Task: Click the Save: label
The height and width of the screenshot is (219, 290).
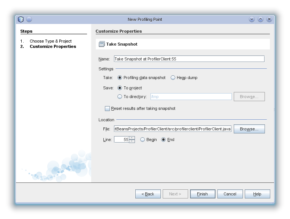Action: (108, 88)
